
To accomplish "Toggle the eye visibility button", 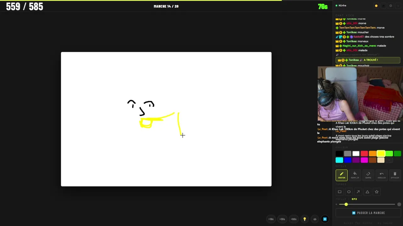I will pyautogui.click(x=315, y=219).
